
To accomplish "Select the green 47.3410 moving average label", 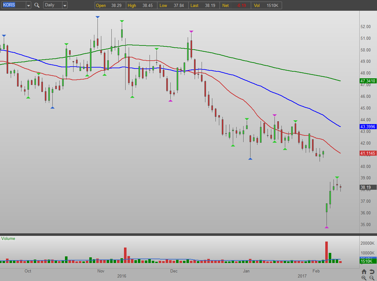I will click(x=368, y=81).
